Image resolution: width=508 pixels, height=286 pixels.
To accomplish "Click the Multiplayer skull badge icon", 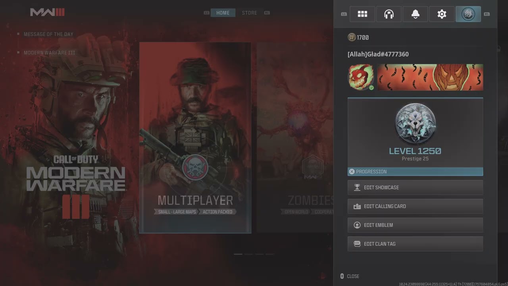I will pyautogui.click(x=195, y=167).
